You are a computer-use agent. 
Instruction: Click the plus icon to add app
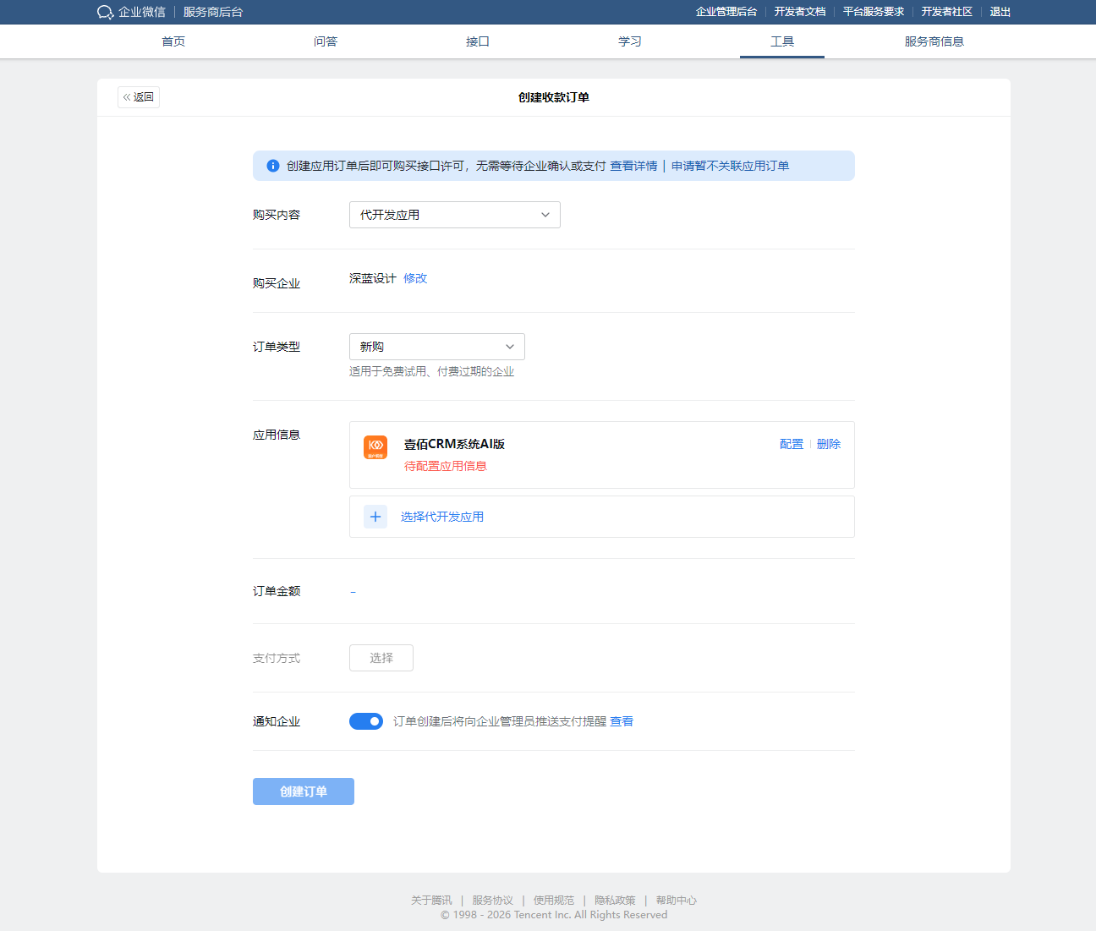point(375,517)
